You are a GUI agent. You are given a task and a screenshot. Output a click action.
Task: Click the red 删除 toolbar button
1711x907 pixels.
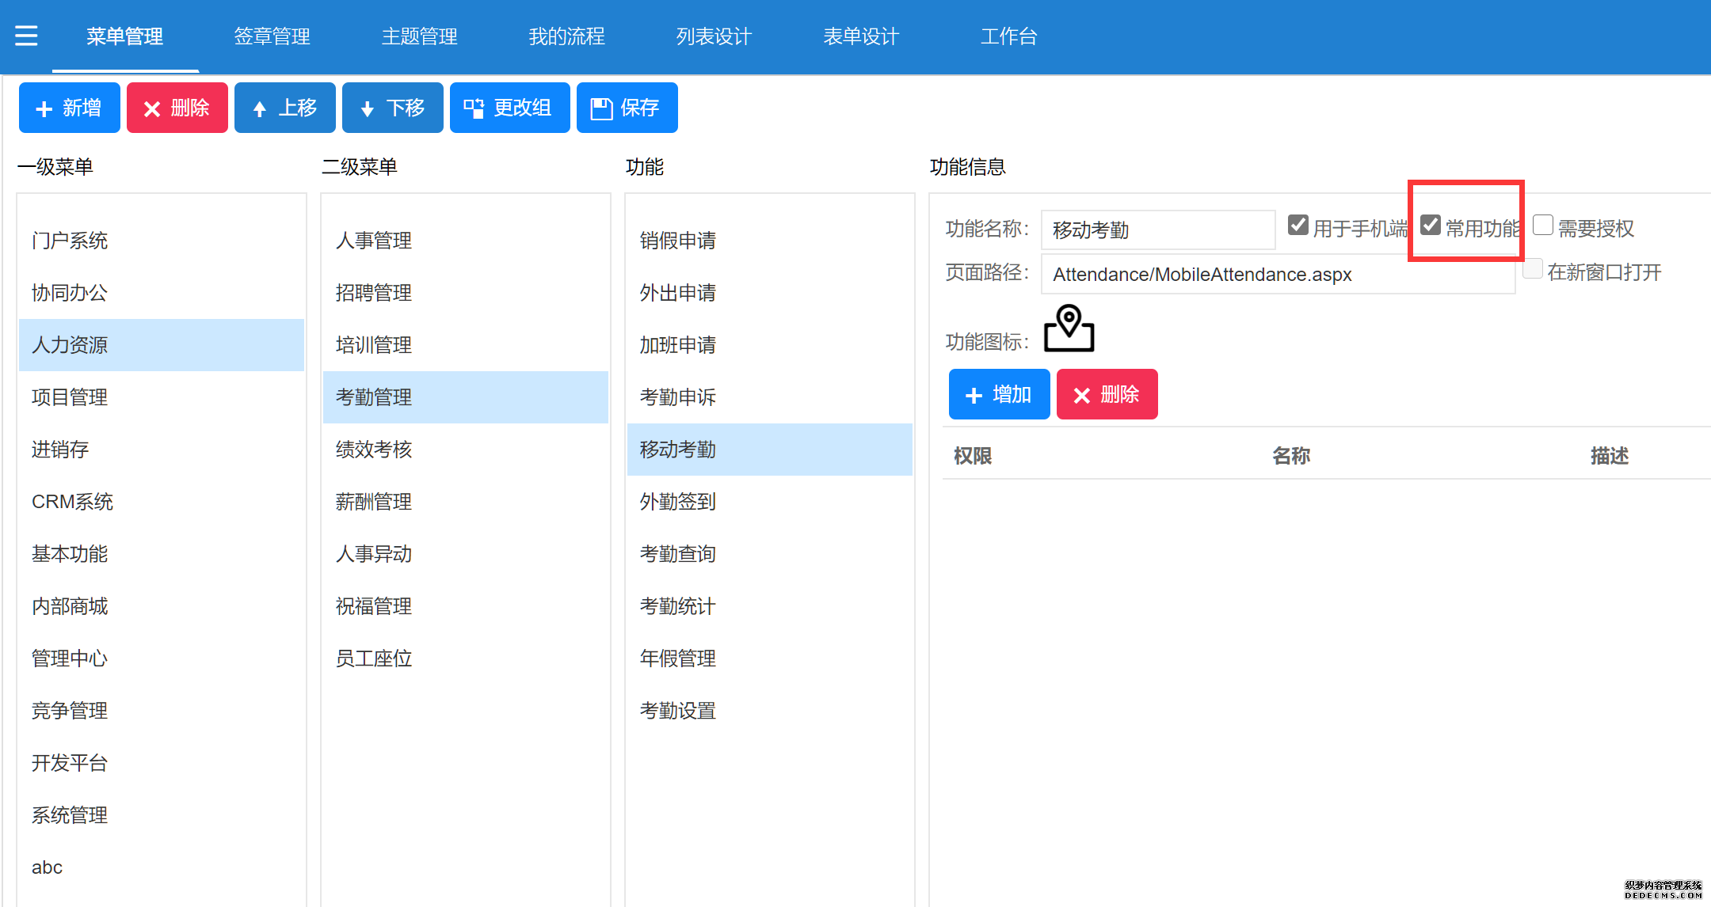tap(177, 108)
